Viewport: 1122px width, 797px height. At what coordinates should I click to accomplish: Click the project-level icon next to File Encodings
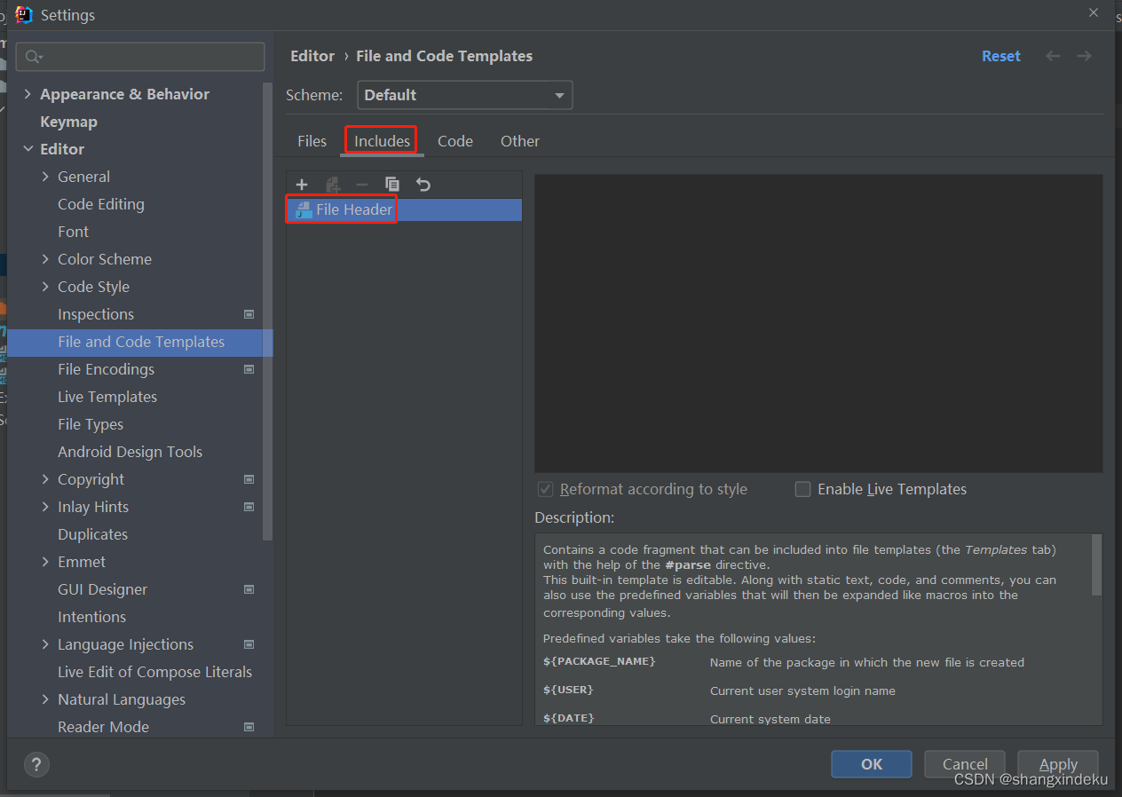(x=249, y=369)
